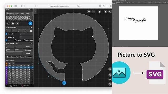
Task: Click the Safari downloads icon
Action: (100, 6)
